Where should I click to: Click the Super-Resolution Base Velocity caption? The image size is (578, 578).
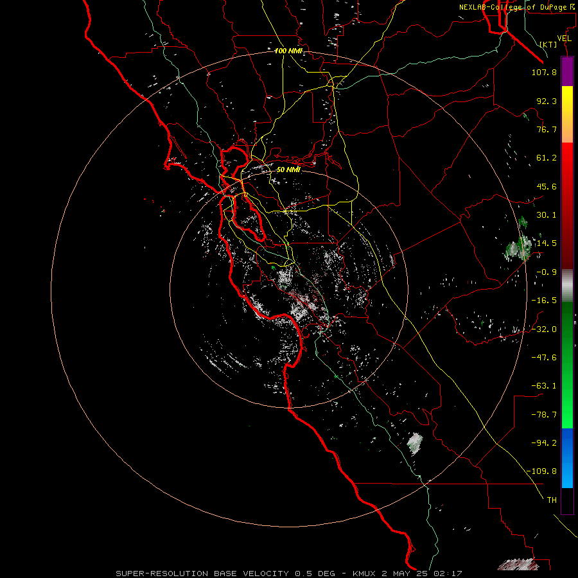point(288,574)
